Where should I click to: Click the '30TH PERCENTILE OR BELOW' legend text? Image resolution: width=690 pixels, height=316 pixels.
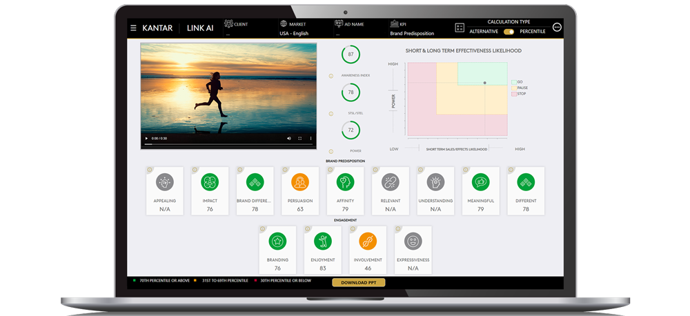tap(286, 280)
